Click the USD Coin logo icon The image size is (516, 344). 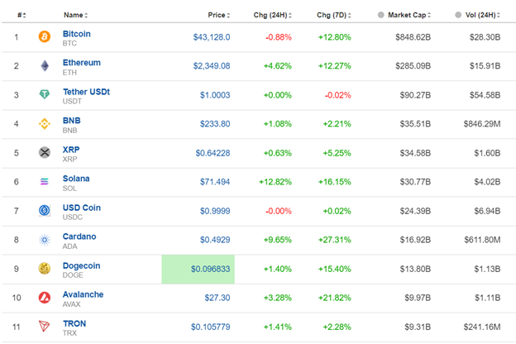[45, 211]
